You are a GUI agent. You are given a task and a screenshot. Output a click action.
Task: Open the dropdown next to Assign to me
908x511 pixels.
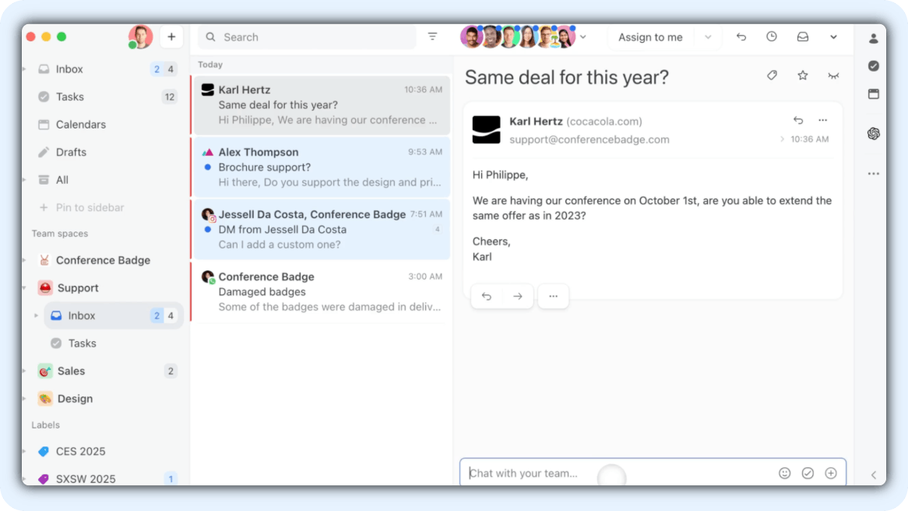[x=707, y=37]
